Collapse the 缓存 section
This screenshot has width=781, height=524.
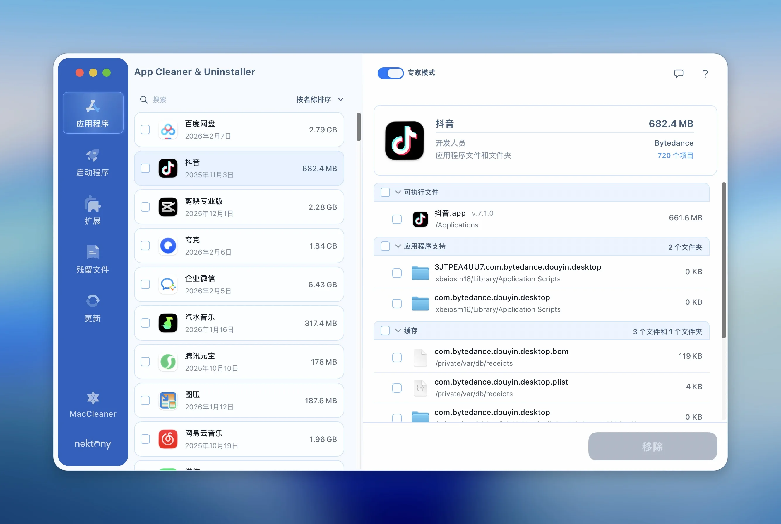398,331
